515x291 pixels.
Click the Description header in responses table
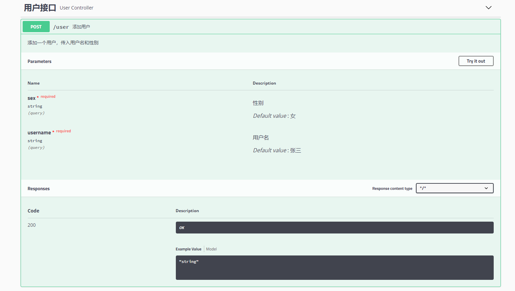187,211
